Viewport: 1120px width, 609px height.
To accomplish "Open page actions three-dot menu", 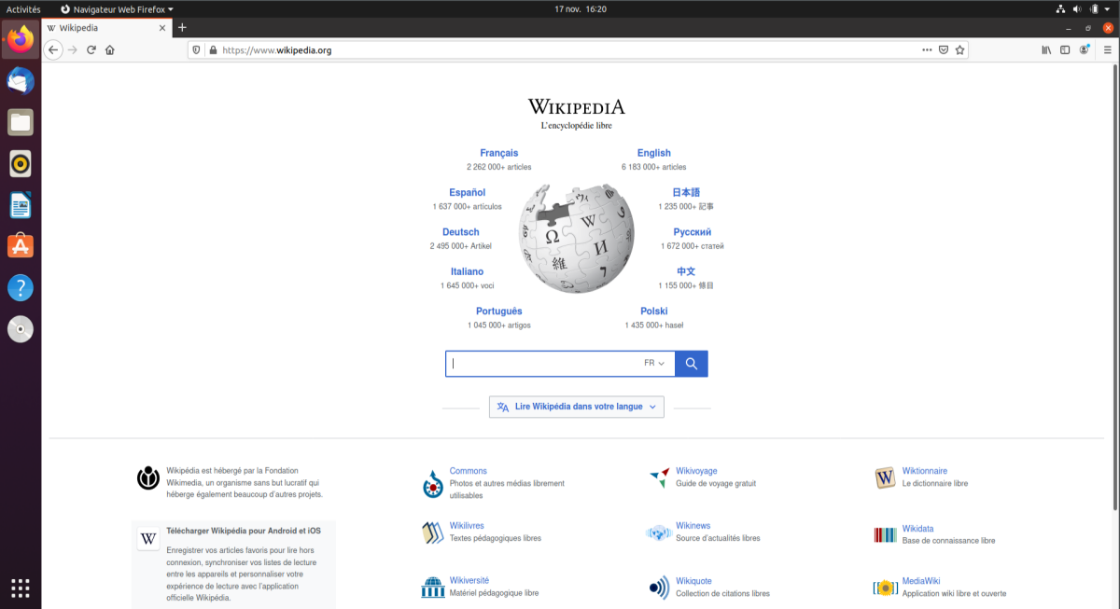I will [x=927, y=50].
